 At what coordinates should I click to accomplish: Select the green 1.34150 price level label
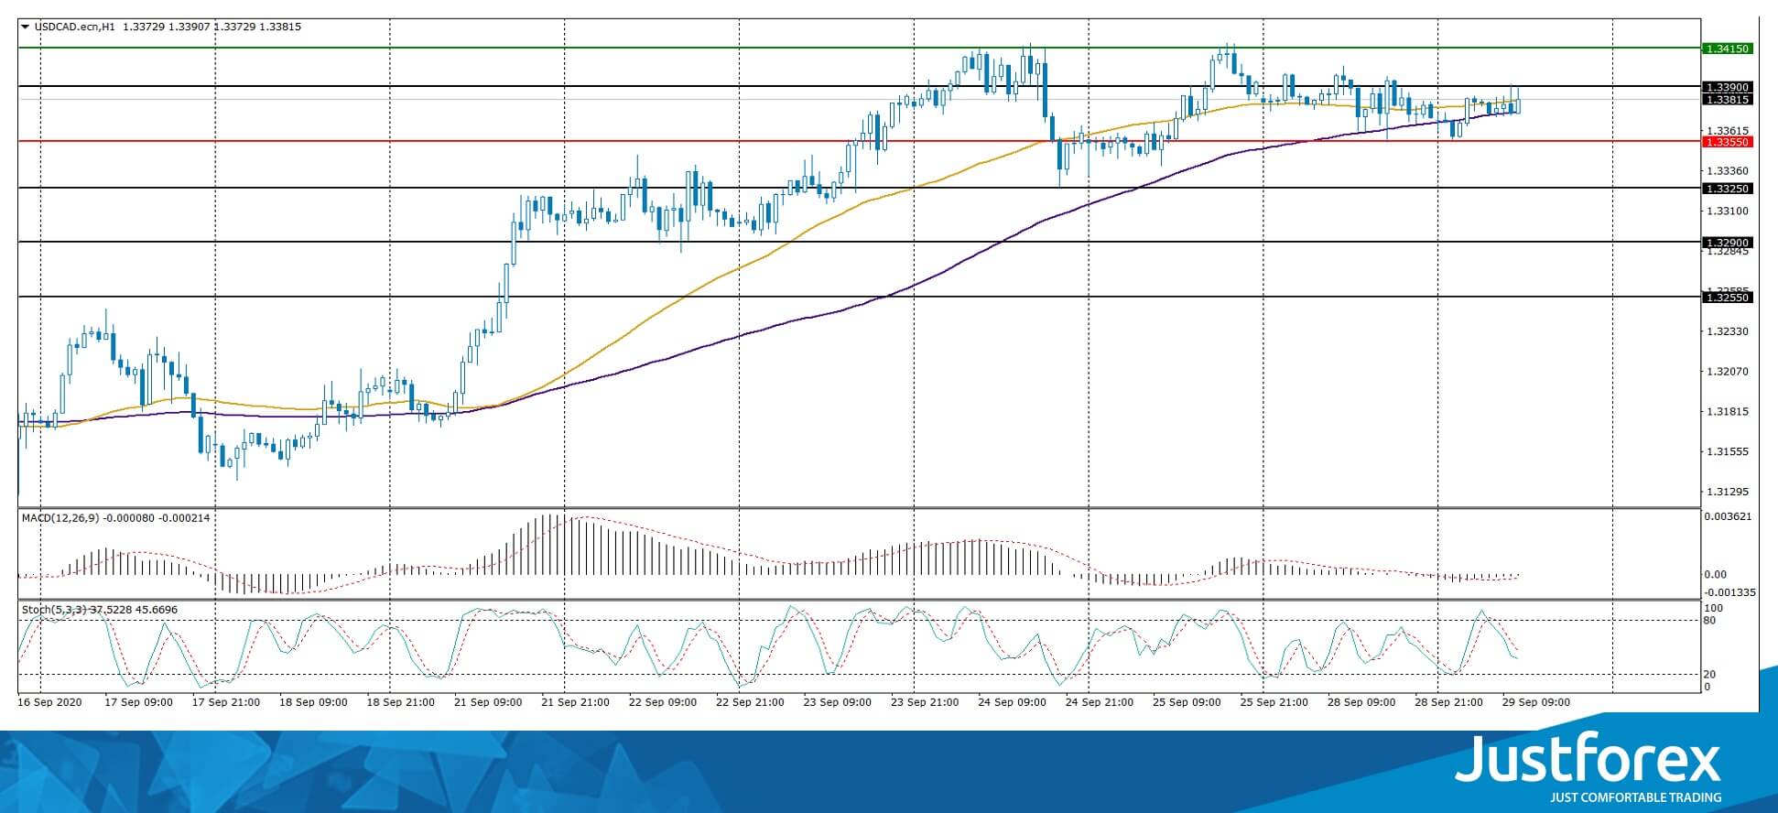1727,49
